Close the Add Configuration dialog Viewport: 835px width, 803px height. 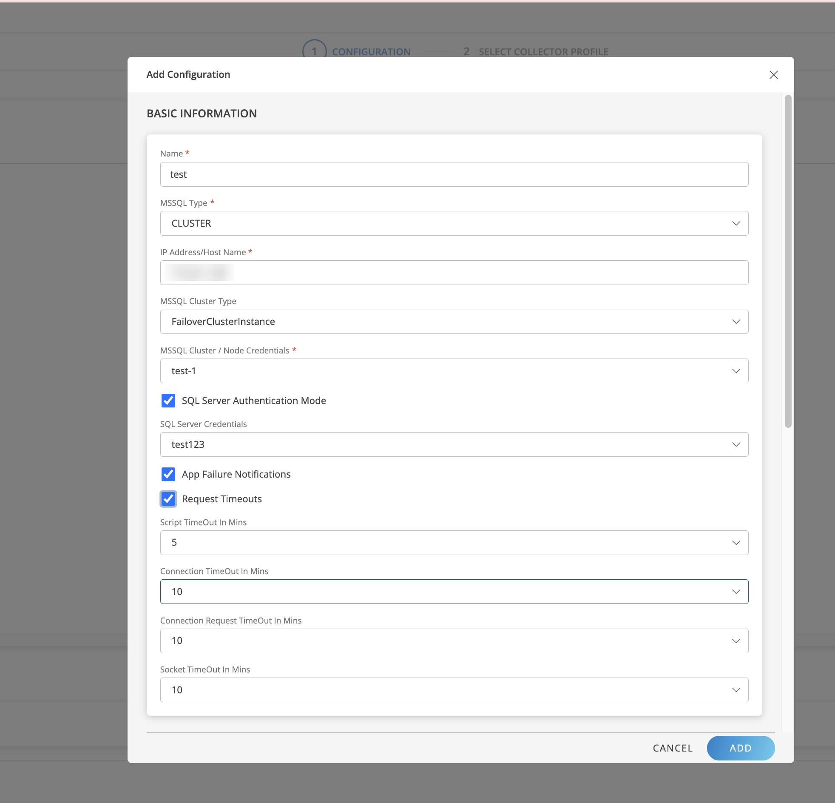pyautogui.click(x=774, y=74)
